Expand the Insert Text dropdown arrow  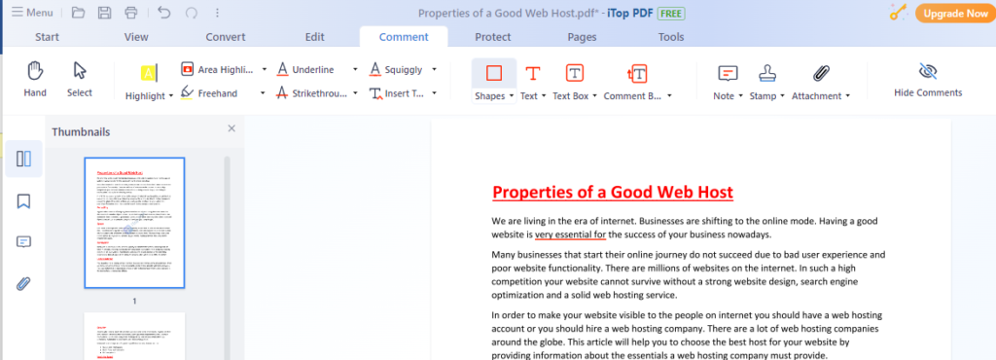click(434, 93)
